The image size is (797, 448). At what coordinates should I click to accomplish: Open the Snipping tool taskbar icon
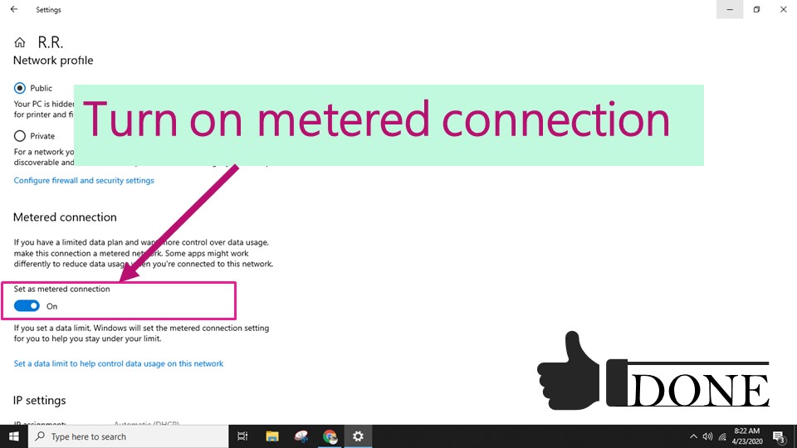301,436
